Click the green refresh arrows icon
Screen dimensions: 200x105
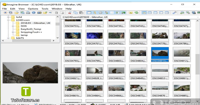[136, 13]
